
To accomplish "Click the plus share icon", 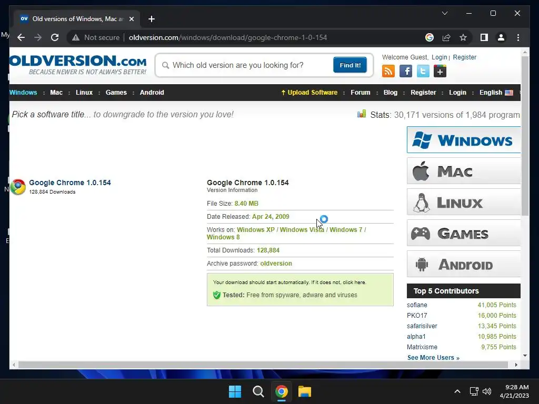I will pyautogui.click(x=440, y=71).
